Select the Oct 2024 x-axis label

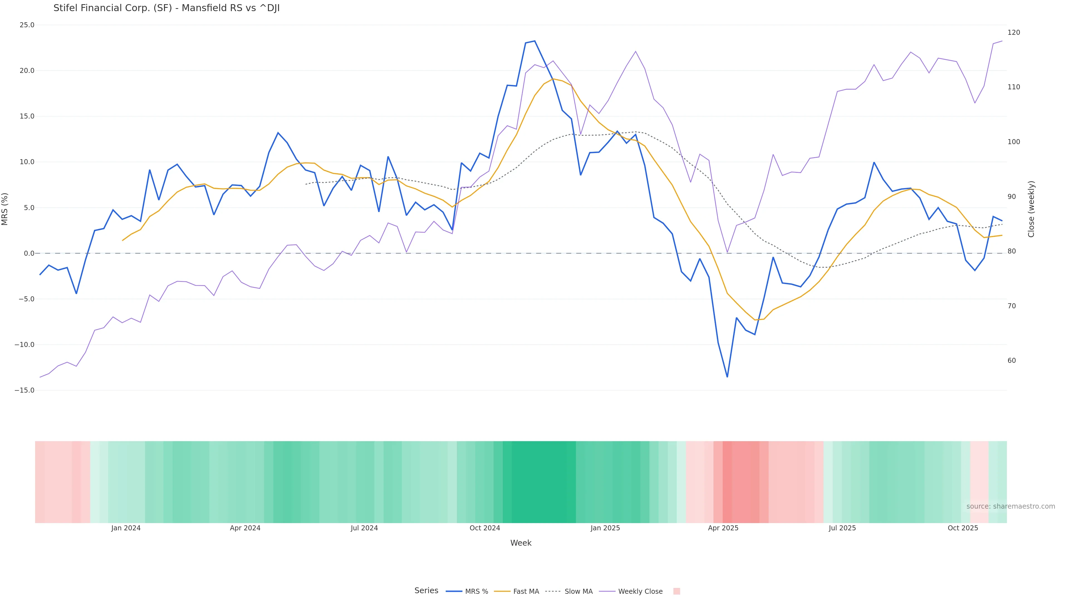pyautogui.click(x=485, y=528)
